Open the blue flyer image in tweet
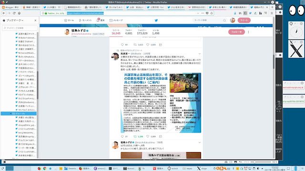The width and height of the screenshot is (305, 171). pyautogui.click(x=161, y=103)
